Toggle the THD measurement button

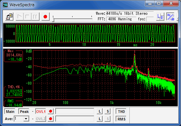tap(121, 112)
